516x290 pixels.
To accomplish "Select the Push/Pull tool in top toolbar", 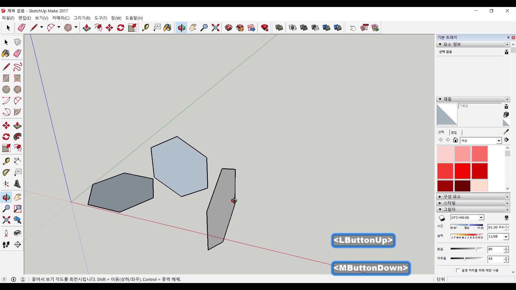I will tap(87, 28).
